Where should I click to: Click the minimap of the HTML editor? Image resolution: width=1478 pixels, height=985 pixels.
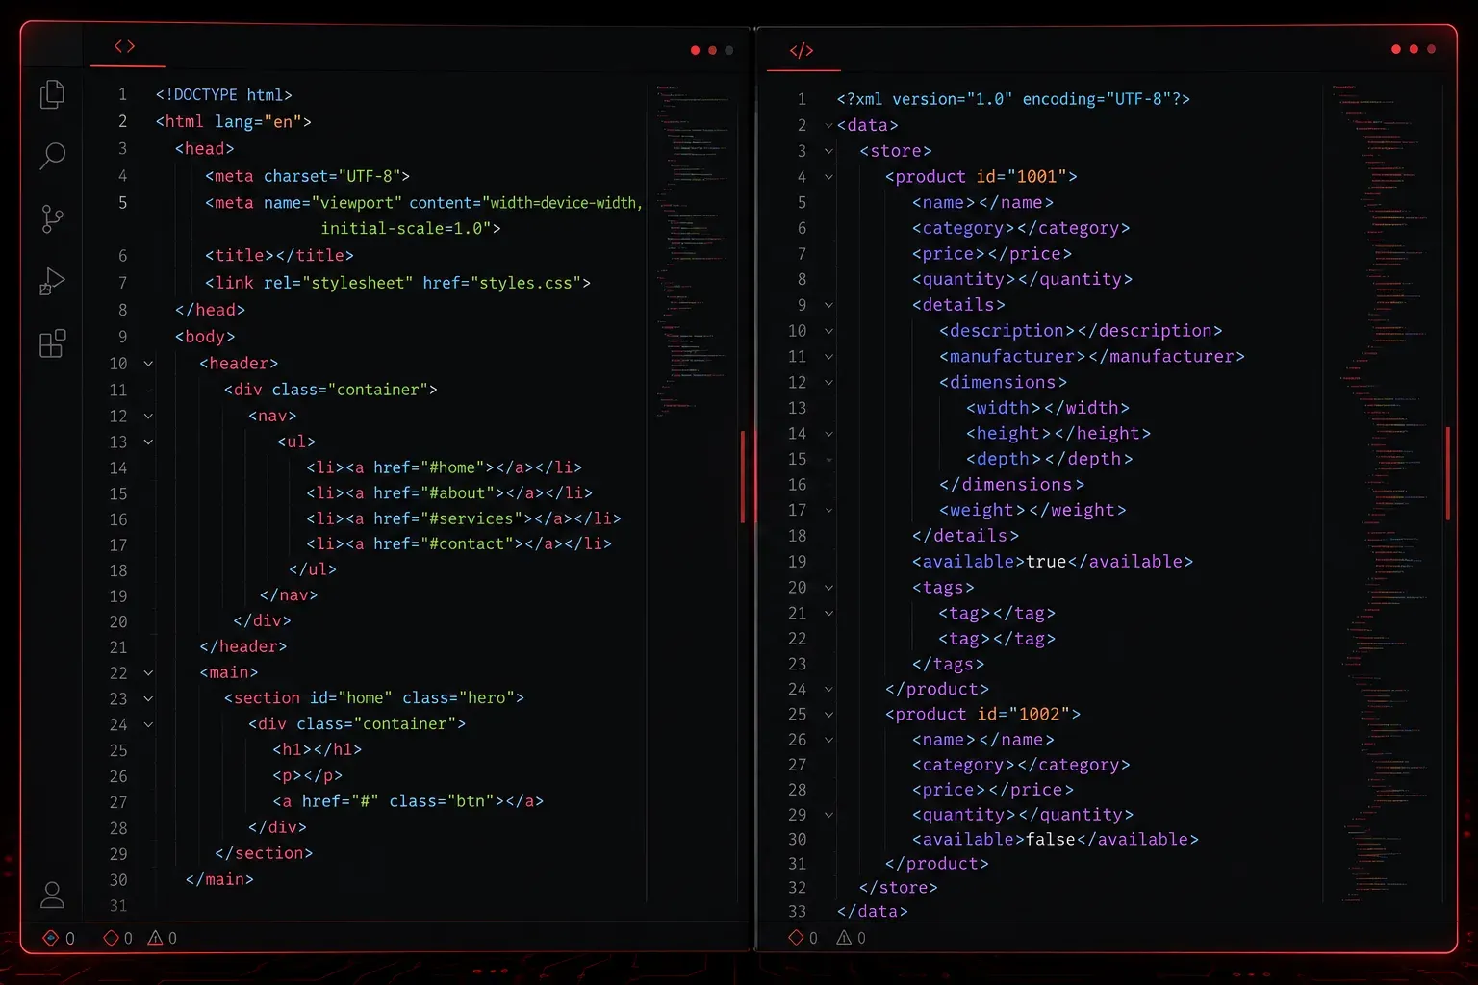click(x=693, y=250)
